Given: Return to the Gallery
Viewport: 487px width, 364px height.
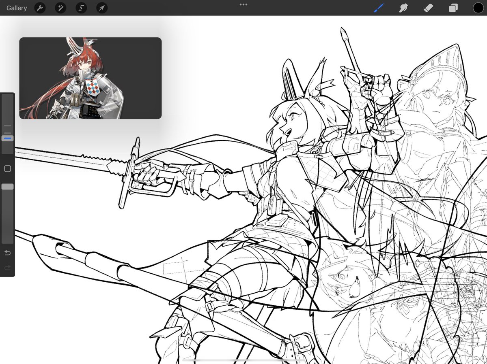Looking at the screenshot, I should click(17, 8).
